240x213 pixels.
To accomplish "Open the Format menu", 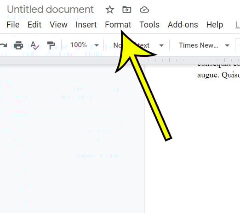I will (118, 25).
